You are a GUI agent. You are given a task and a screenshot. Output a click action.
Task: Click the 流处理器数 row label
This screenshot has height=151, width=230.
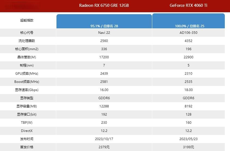pyautogui.click(x=27, y=41)
